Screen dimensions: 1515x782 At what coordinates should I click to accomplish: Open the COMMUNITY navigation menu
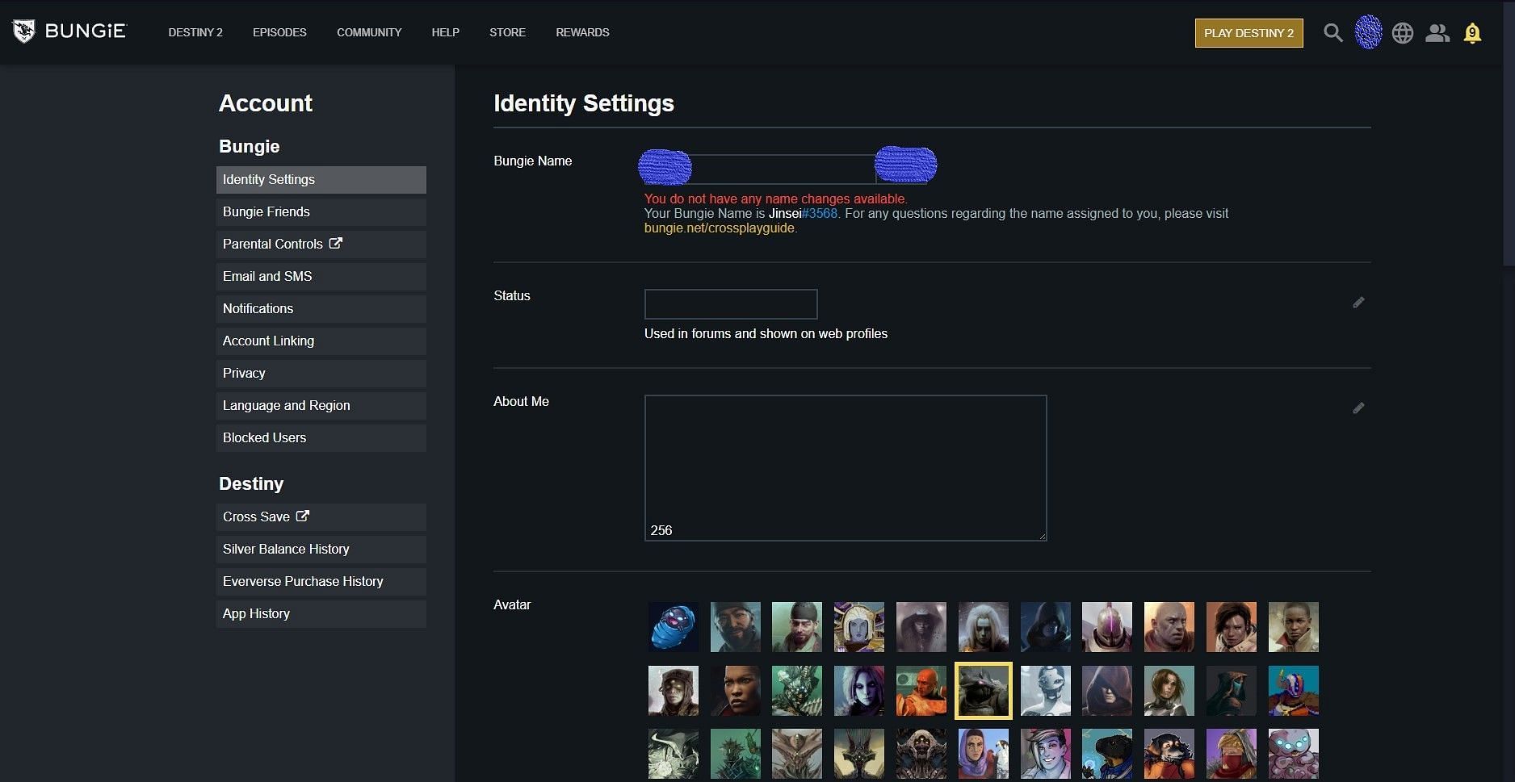click(x=369, y=32)
